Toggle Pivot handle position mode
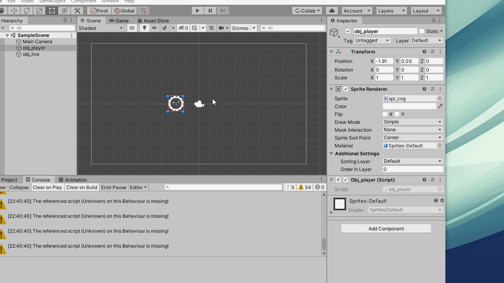Screen dimensions: 504x283 click(x=99, y=11)
